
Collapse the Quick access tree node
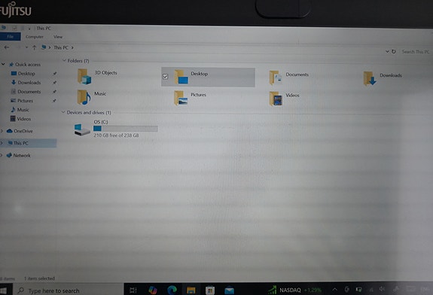[3, 64]
